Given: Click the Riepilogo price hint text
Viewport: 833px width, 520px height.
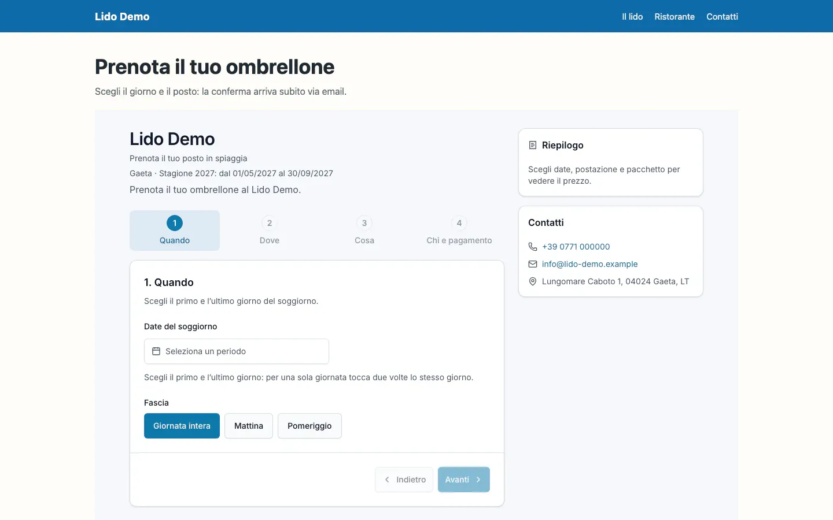Looking at the screenshot, I should click(x=604, y=175).
